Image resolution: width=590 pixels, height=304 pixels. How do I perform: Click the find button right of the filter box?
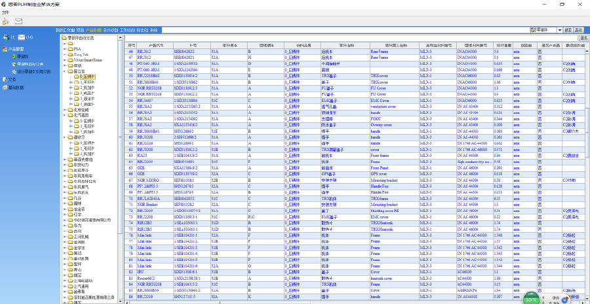tap(583, 38)
